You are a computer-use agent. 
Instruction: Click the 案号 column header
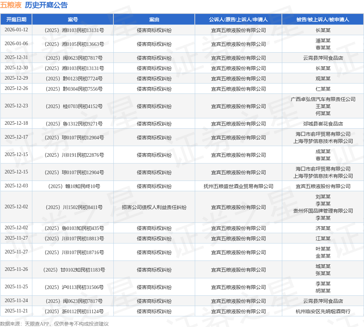73,20
